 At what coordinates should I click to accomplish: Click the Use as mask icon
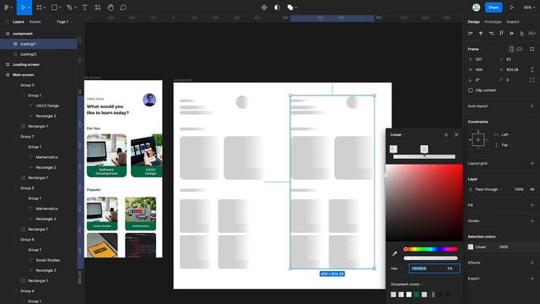277,8
